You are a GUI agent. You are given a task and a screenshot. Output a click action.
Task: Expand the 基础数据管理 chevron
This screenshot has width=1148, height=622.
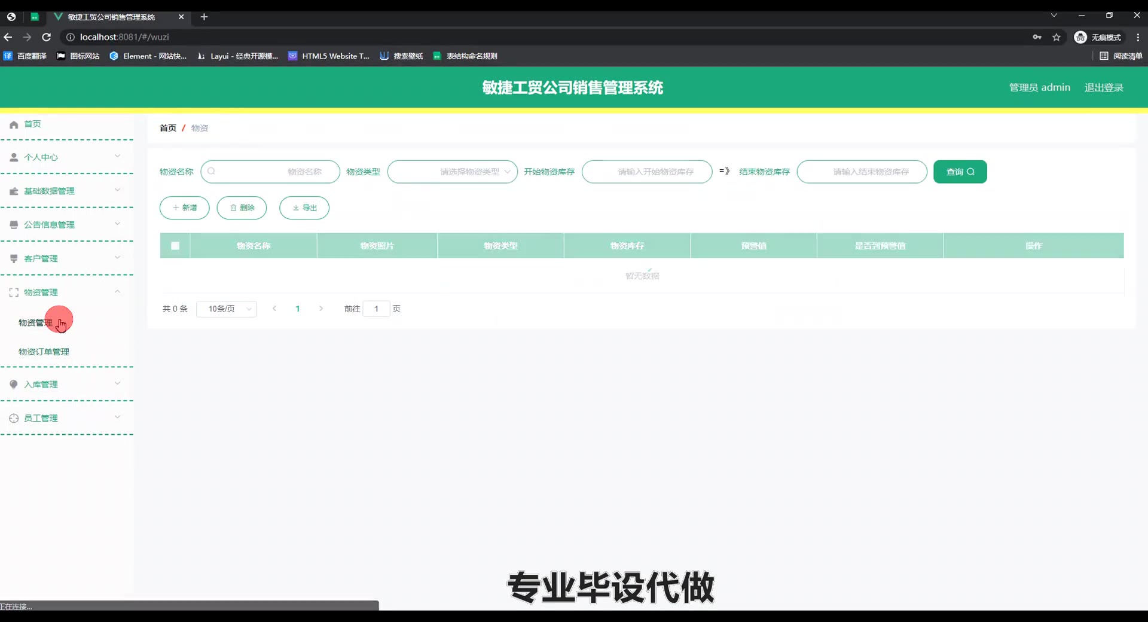coord(117,190)
